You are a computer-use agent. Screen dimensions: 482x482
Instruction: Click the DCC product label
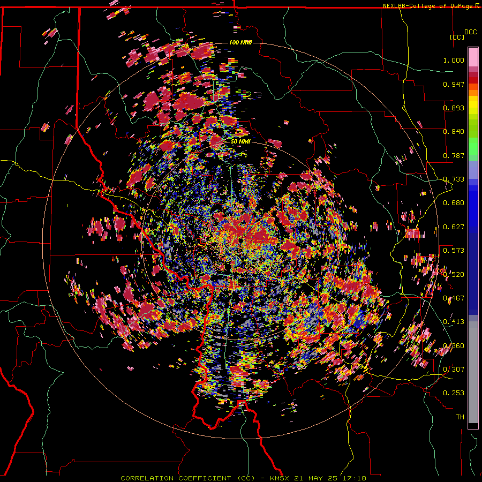tap(470, 32)
